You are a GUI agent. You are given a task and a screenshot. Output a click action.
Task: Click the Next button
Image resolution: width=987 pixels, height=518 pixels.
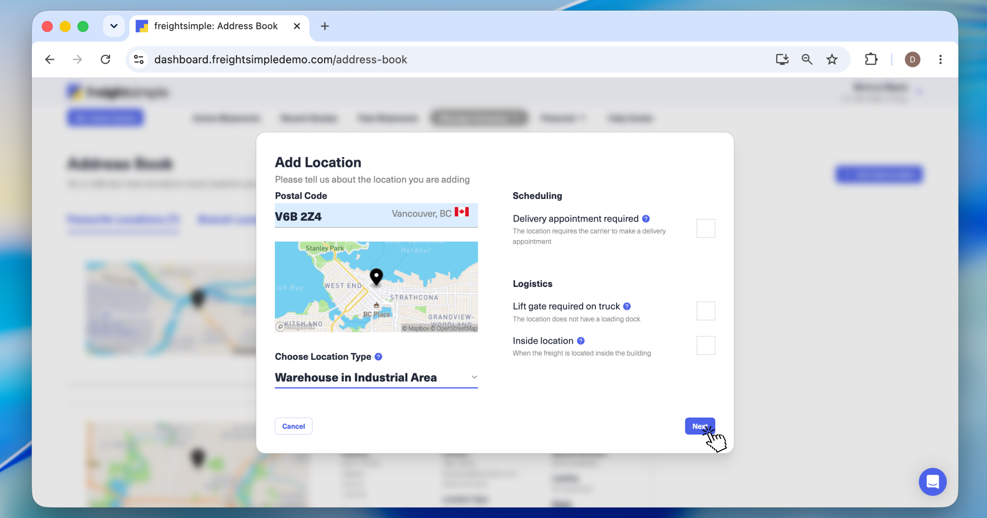click(x=700, y=426)
